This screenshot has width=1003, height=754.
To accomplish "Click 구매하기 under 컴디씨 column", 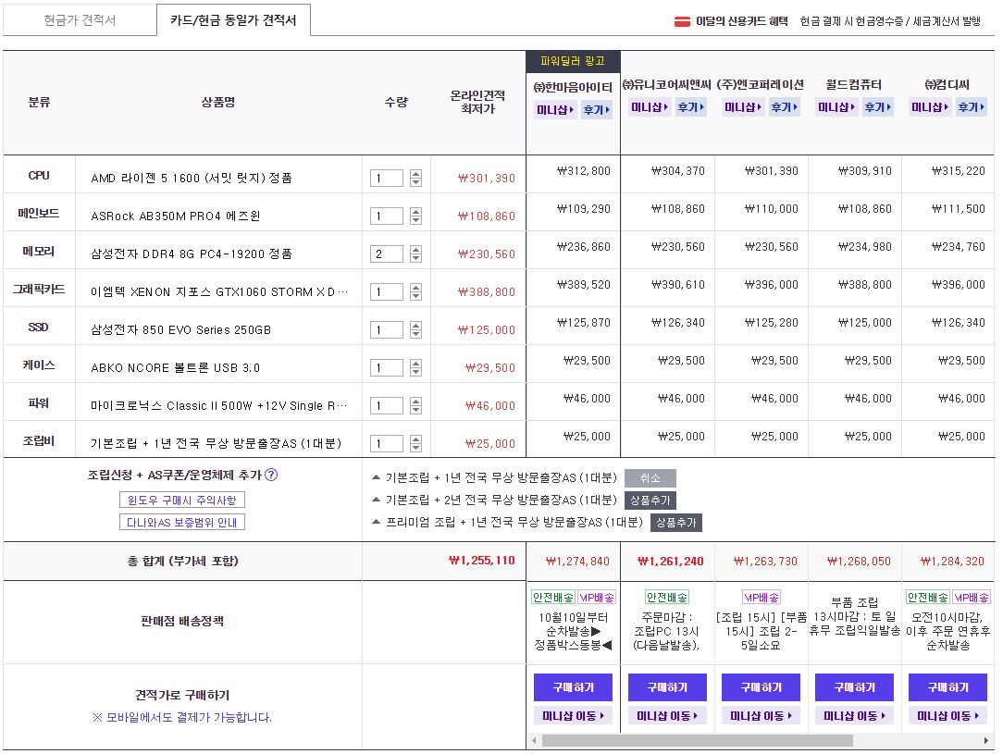I will (948, 687).
